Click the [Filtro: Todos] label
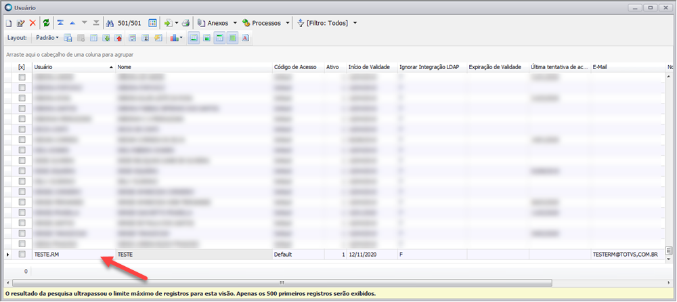The image size is (677, 302). click(x=327, y=23)
